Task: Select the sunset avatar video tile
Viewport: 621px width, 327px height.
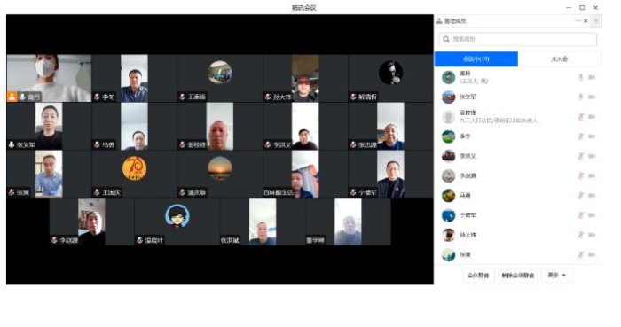Action: pyautogui.click(x=220, y=174)
